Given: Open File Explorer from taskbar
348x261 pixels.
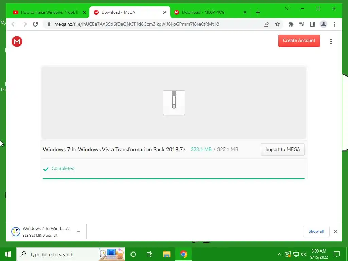Looking at the screenshot, I should 167,254.
